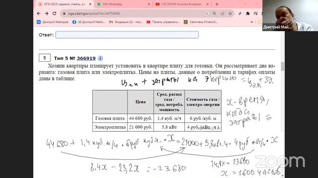Open the zoom magnifier icon in address bar
Image resolution: width=318 pixels, height=178 pixels.
(x=214, y=13)
